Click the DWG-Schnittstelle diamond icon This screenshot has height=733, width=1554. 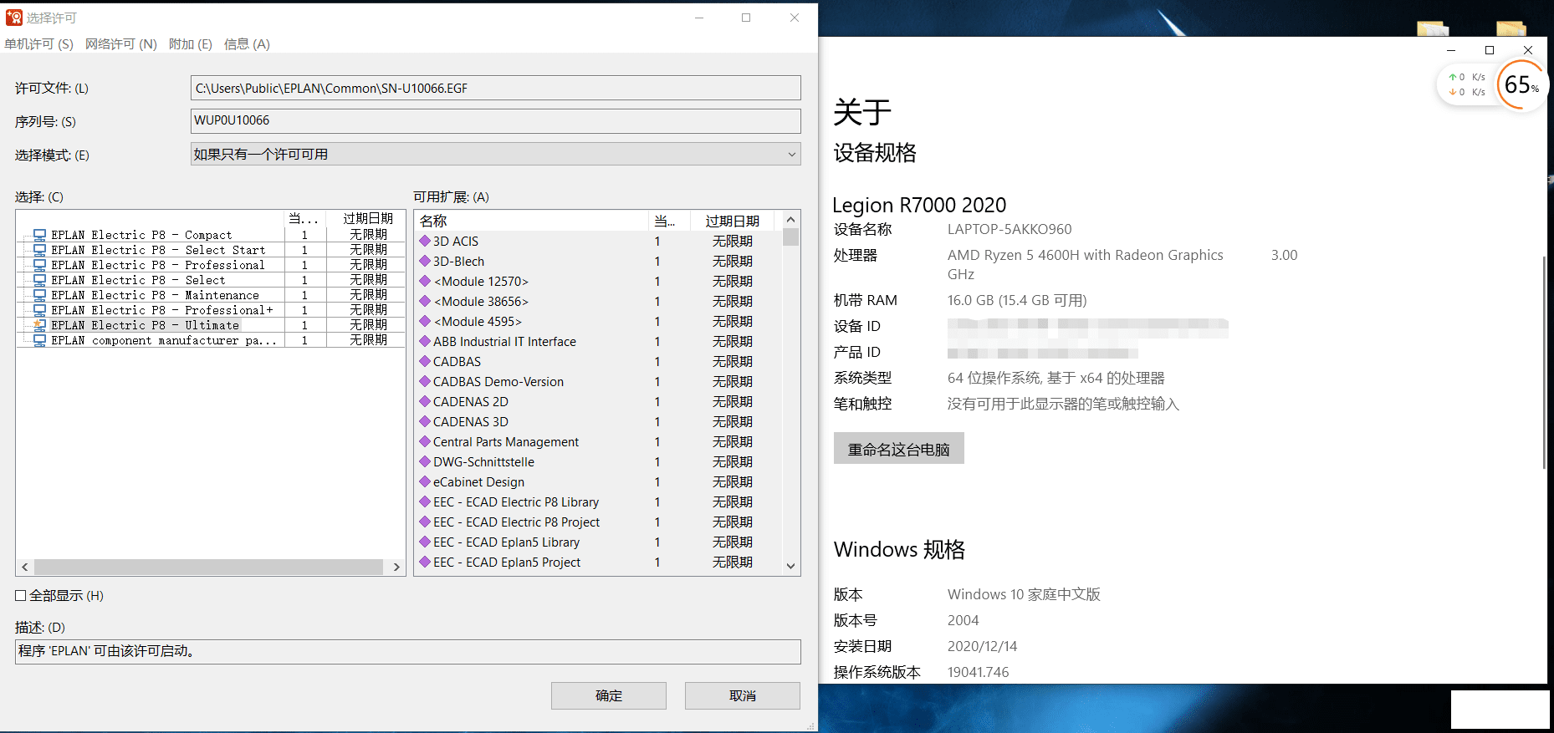tap(425, 461)
